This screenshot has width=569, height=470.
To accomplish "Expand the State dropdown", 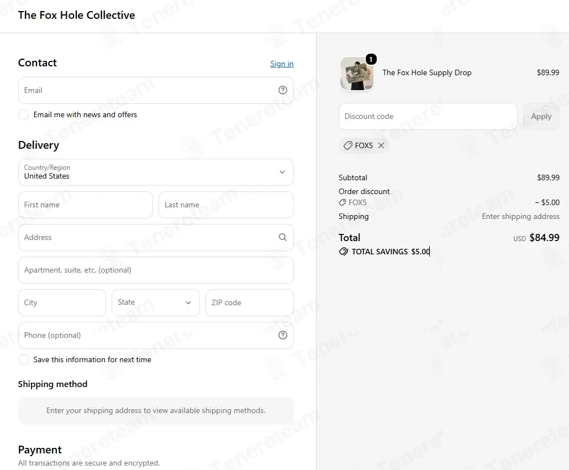I will pyautogui.click(x=156, y=302).
